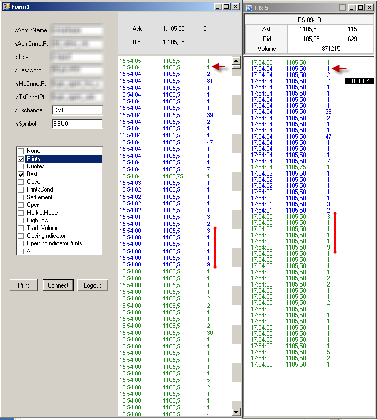Click the Bid price 1.105,25 in Form1

pyautogui.click(x=174, y=42)
